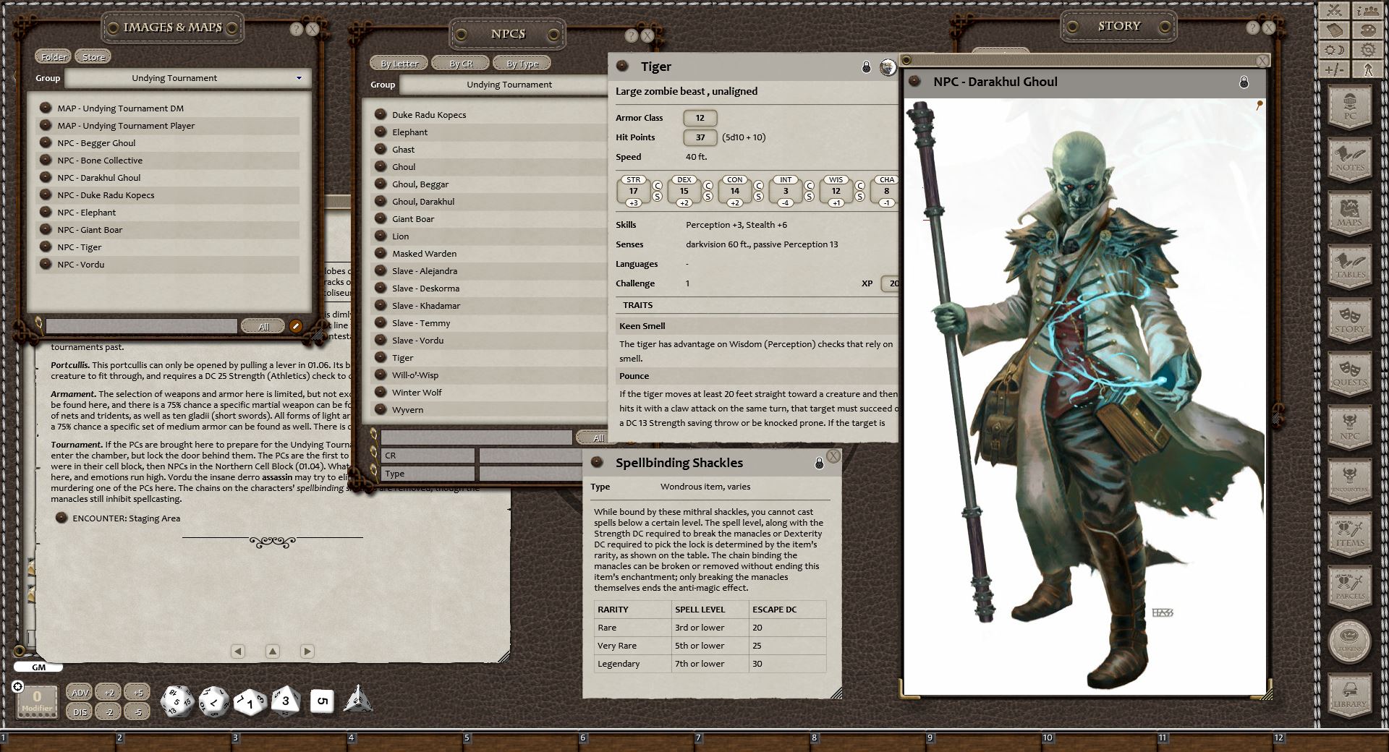Switch to By CR tab
The height and width of the screenshot is (752, 1389).
(x=460, y=64)
